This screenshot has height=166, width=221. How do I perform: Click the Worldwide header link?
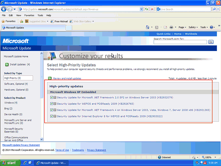click(191, 34)
